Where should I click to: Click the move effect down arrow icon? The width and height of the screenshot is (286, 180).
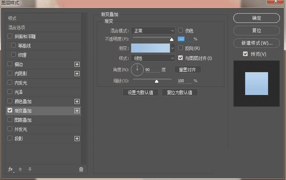click(x=30, y=169)
